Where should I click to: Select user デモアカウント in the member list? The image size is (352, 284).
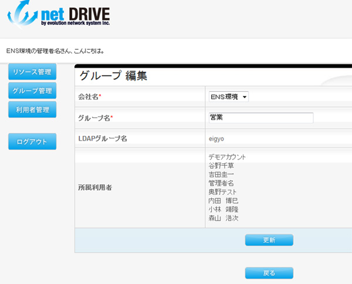pos(227,157)
